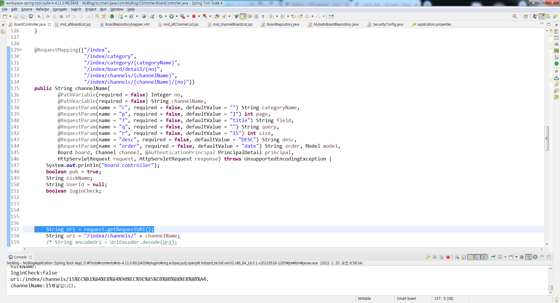The width and height of the screenshot is (560, 303).
Task: Toggle the Word Wrap toolbar button
Action: point(250,16)
